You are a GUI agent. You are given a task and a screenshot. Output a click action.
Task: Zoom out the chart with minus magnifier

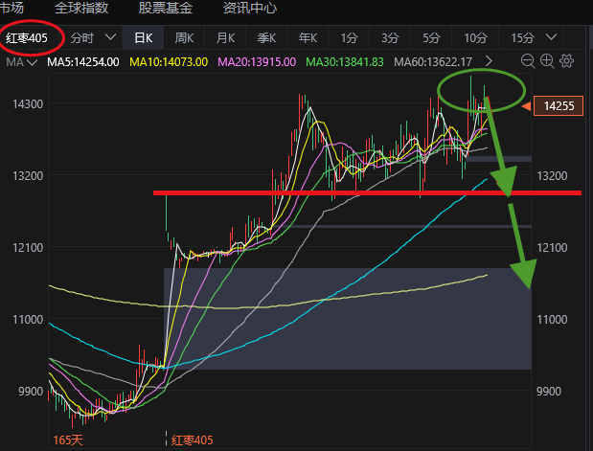click(x=528, y=61)
